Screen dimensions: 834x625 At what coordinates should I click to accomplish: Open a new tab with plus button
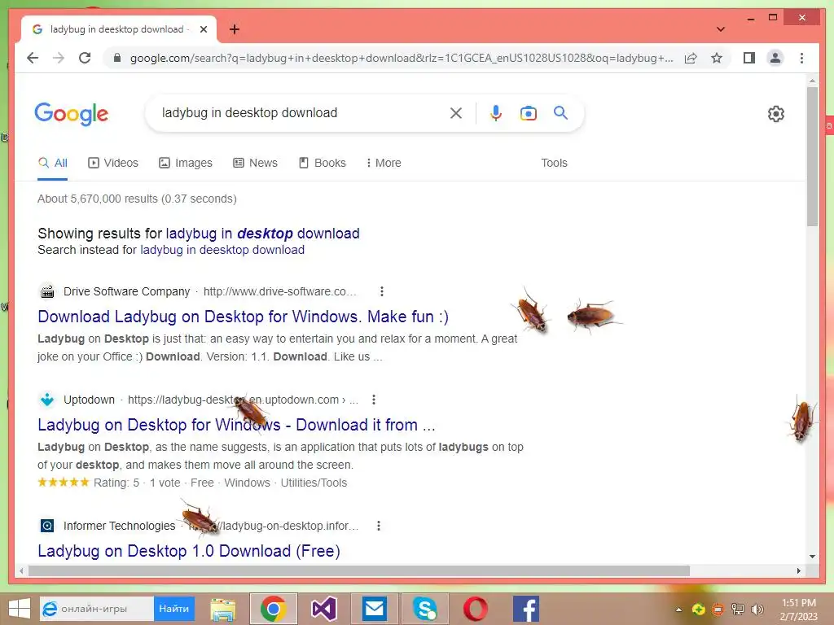235,29
